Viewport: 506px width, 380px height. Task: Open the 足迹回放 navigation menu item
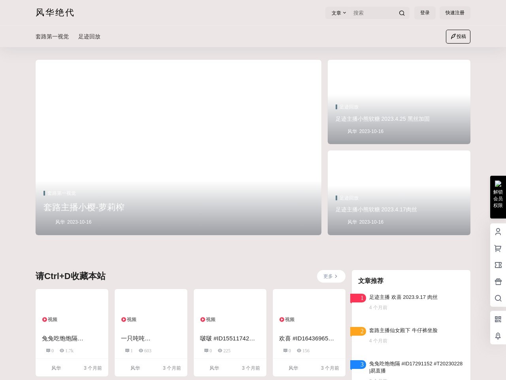coord(89,36)
